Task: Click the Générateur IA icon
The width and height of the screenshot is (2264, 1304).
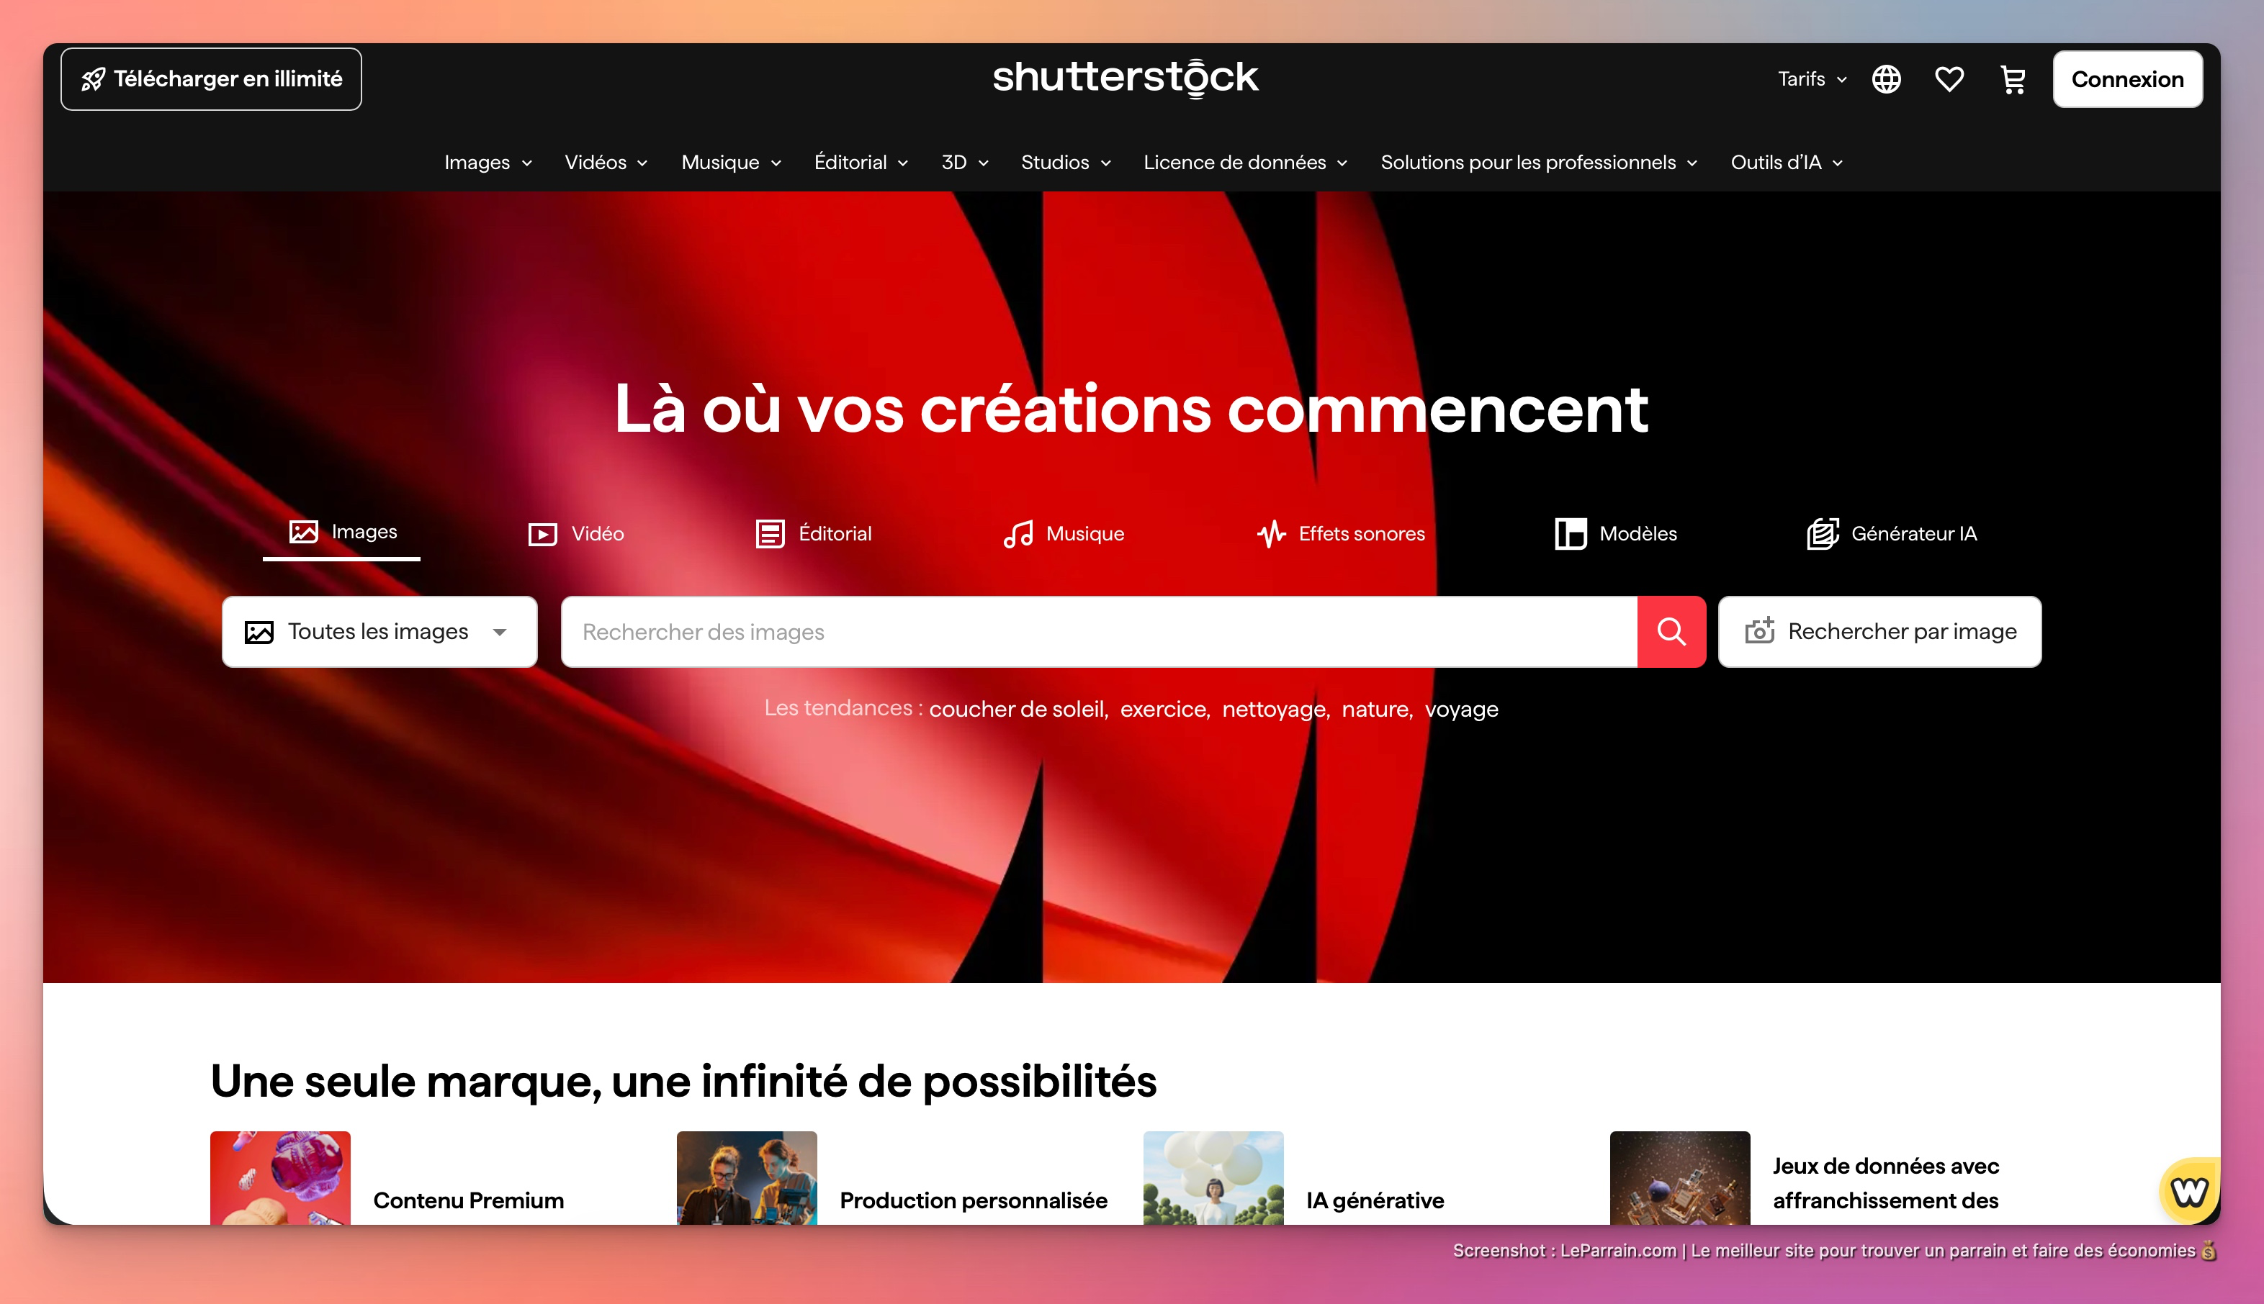Action: (x=1823, y=533)
